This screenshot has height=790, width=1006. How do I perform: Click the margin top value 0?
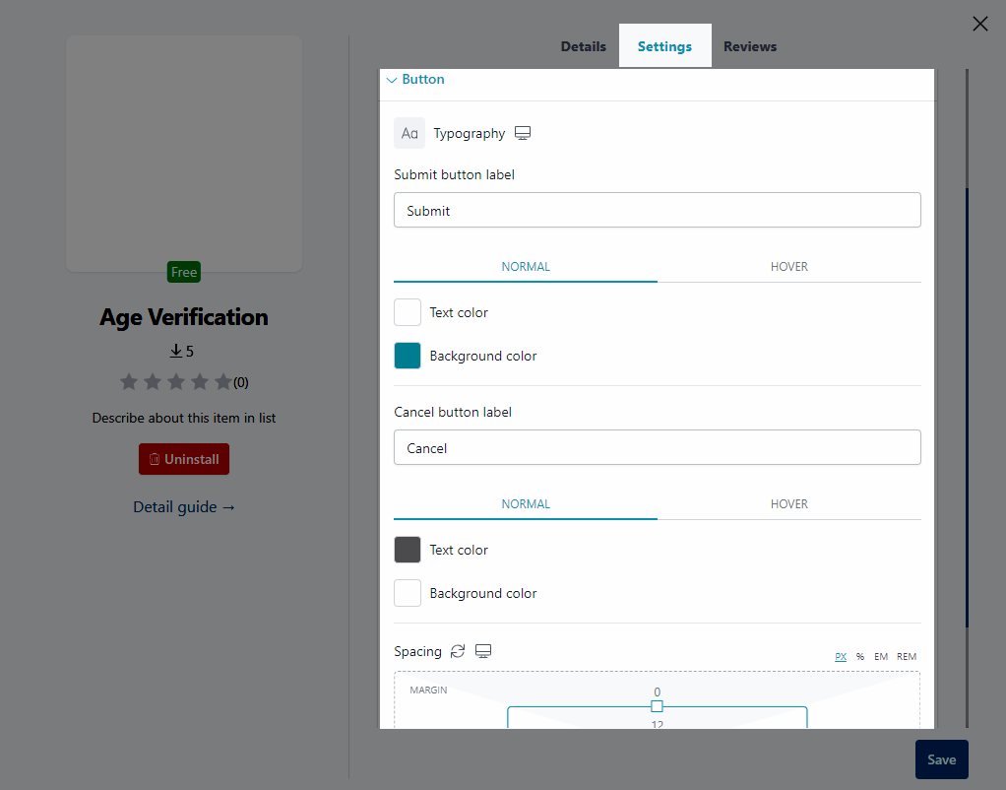coord(657,692)
